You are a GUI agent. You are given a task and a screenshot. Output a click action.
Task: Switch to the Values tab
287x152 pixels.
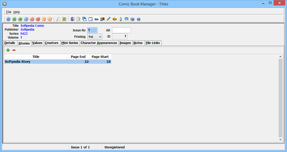point(37,43)
